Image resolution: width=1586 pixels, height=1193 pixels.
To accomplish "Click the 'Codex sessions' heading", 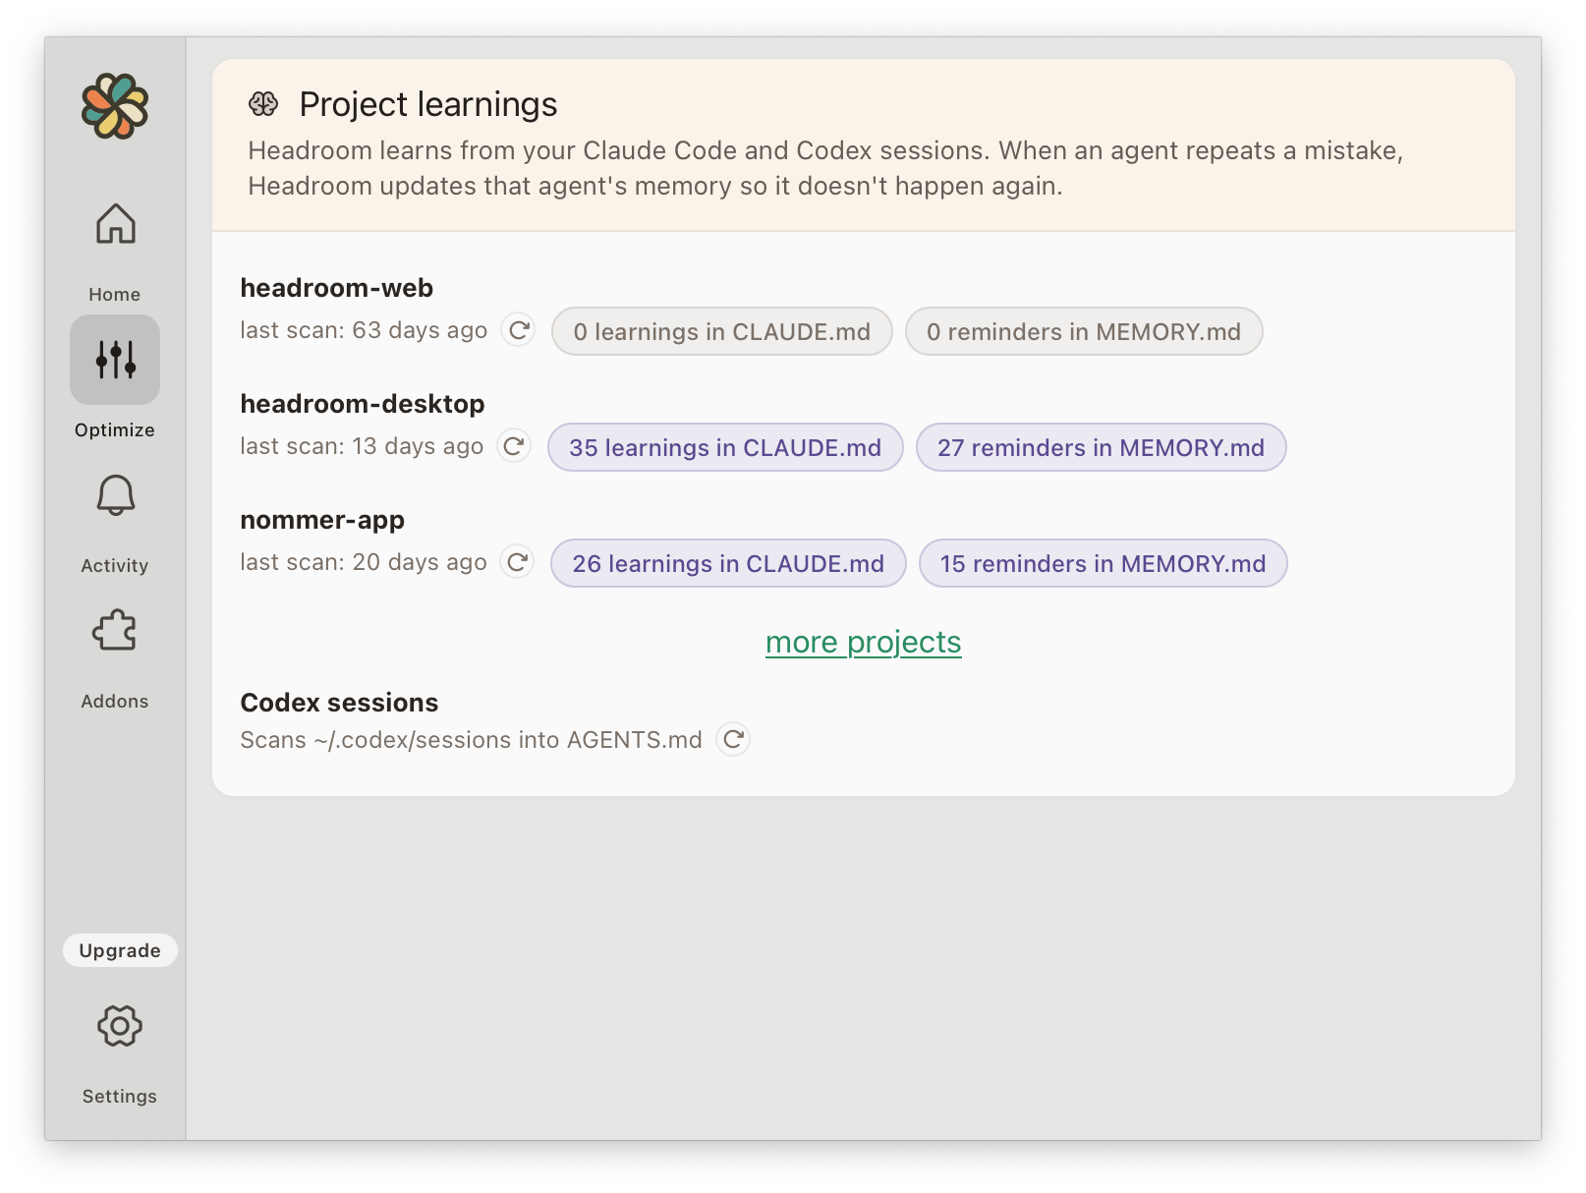I will 339,703.
